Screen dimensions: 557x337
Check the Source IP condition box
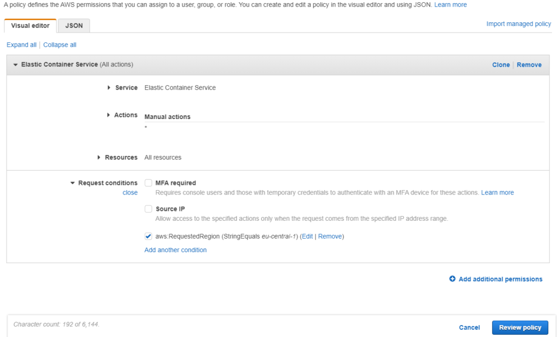coord(148,209)
